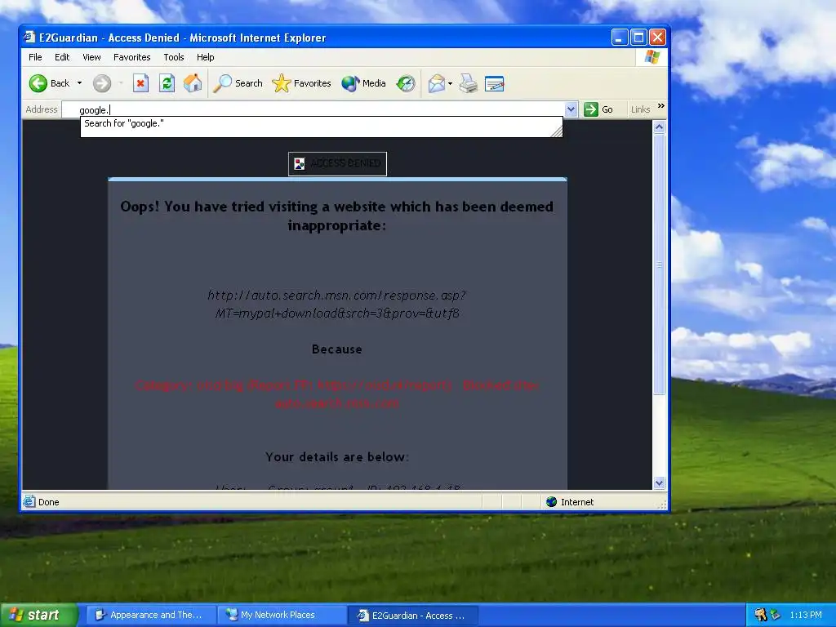Click the red blocked Category reason text

pyautogui.click(x=337, y=394)
